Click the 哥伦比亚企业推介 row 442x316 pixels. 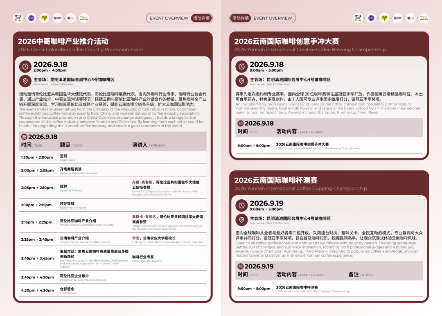[113, 278]
